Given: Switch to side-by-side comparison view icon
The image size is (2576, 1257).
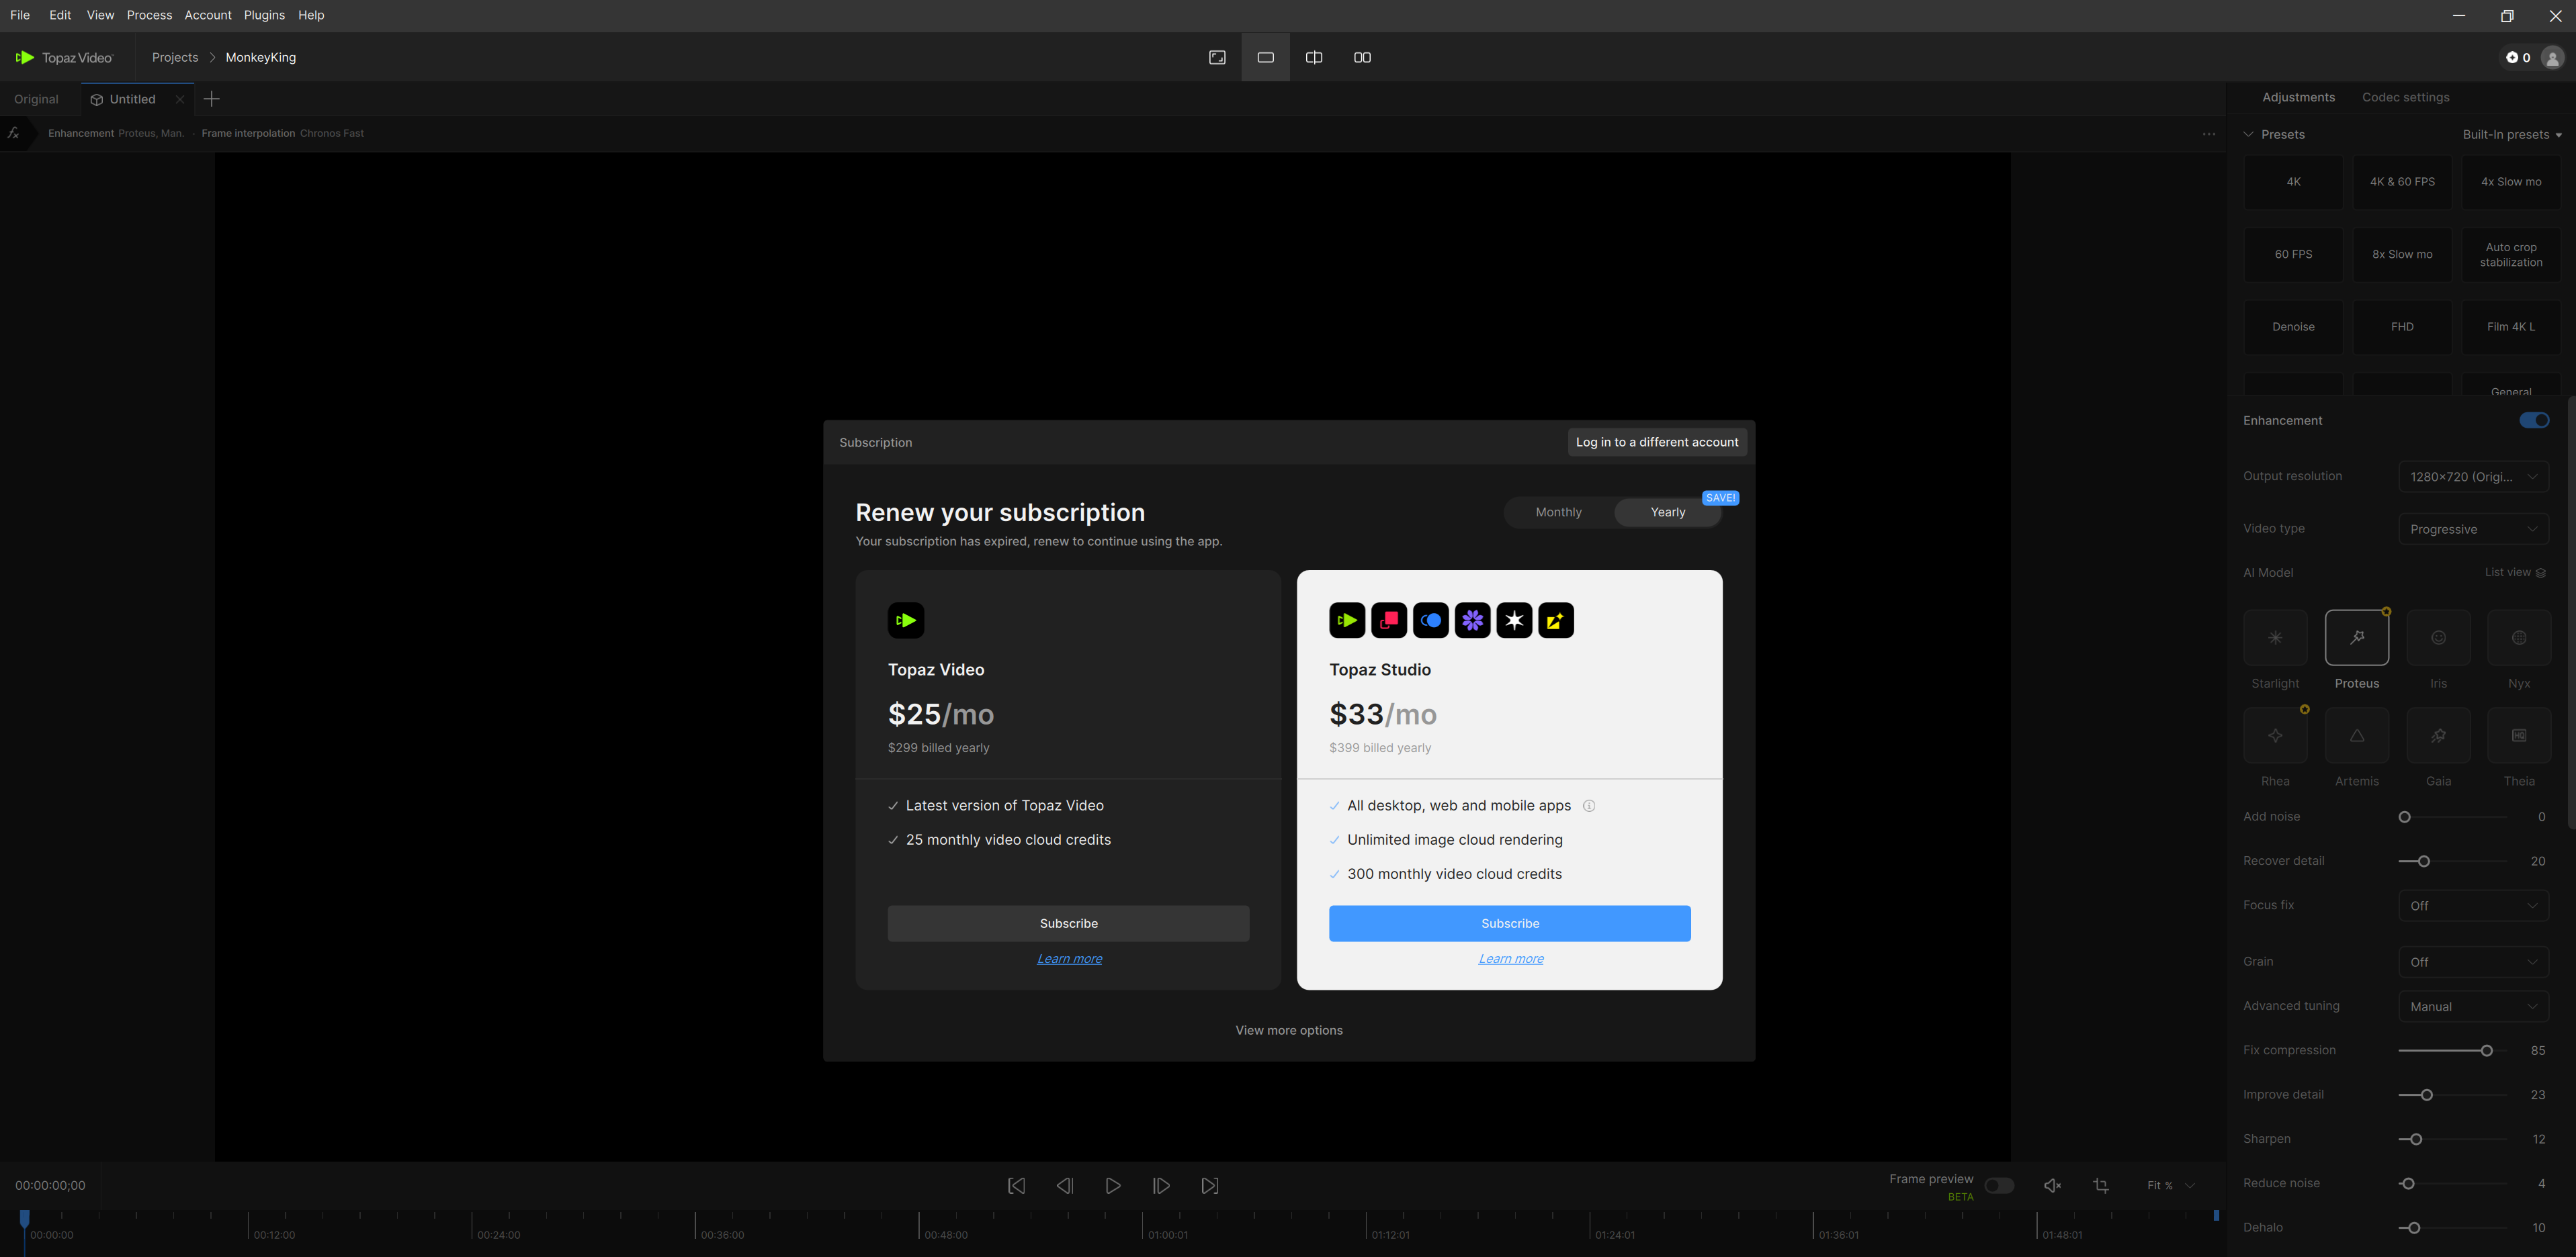Looking at the screenshot, I should [x=1362, y=58].
